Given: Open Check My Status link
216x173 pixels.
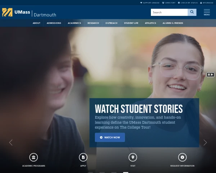Looking at the screenshot, I should click(x=188, y=3).
